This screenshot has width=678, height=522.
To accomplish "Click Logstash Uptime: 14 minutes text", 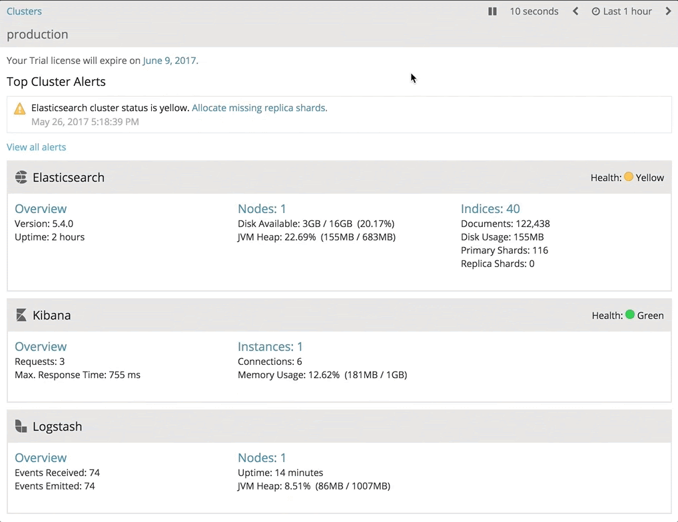I will [x=280, y=473].
